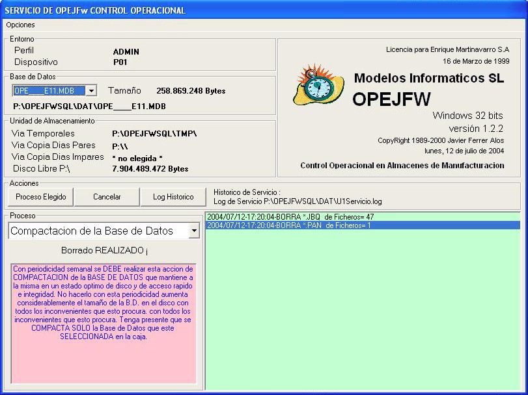
Task: Click the 'Licencia para Enrique Martinavarro S.A' text
Action: (447, 50)
